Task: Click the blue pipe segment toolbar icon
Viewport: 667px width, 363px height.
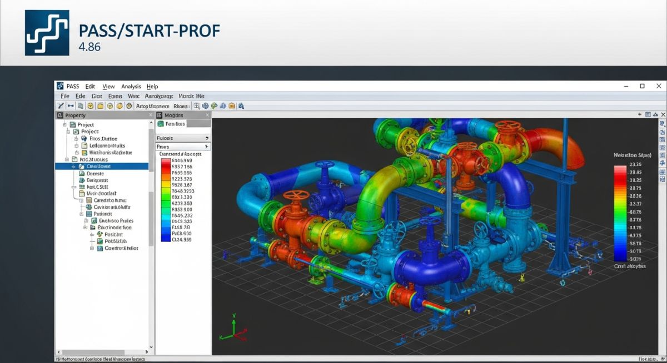Action: tap(71, 105)
